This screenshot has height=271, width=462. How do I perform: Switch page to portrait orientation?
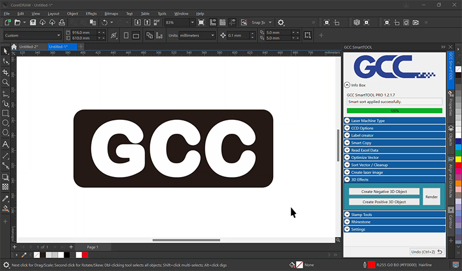tap(126, 35)
